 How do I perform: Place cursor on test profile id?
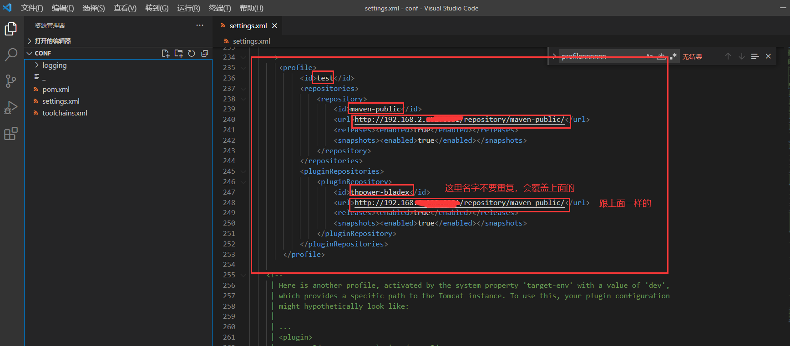point(325,78)
